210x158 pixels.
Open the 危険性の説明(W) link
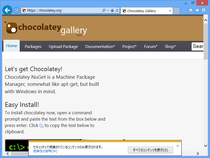point(45,151)
